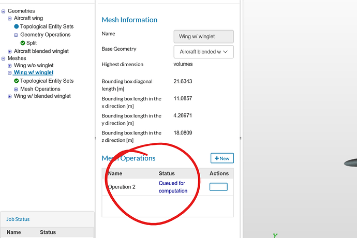Click the Queued for computation status
This screenshot has height=238, width=357.
pos(173,187)
